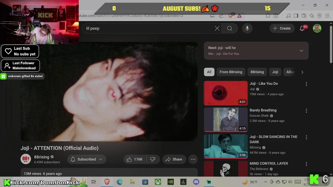Open options for SLOW DANCING IN THE DARK
333x187 pixels.
(306, 137)
